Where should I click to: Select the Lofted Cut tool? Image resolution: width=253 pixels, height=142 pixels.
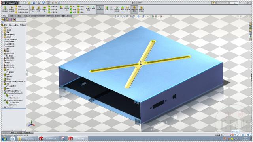[53, 9]
